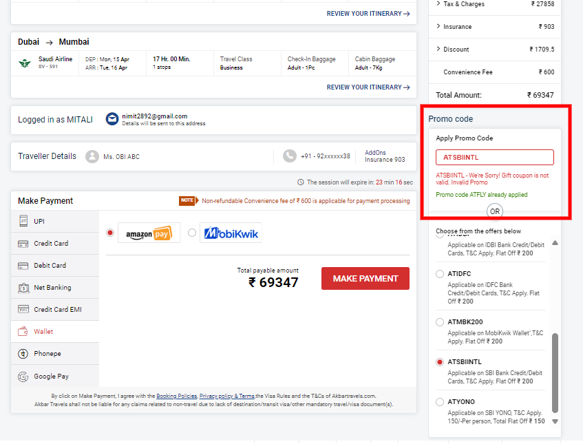
Task: Open the Net Banking payment tab
Action: coord(55,288)
